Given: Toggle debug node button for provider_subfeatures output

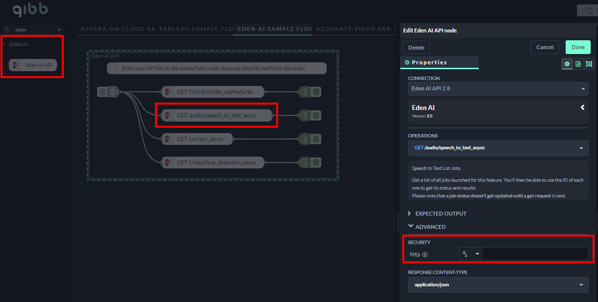Looking at the screenshot, I should (x=316, y=91).
